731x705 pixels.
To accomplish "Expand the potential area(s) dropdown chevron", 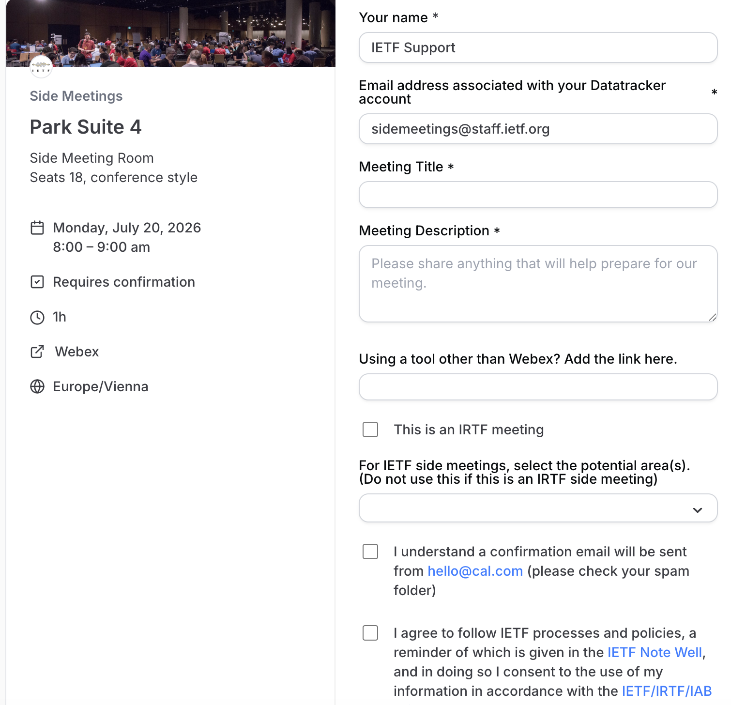I will click(698, 510).
